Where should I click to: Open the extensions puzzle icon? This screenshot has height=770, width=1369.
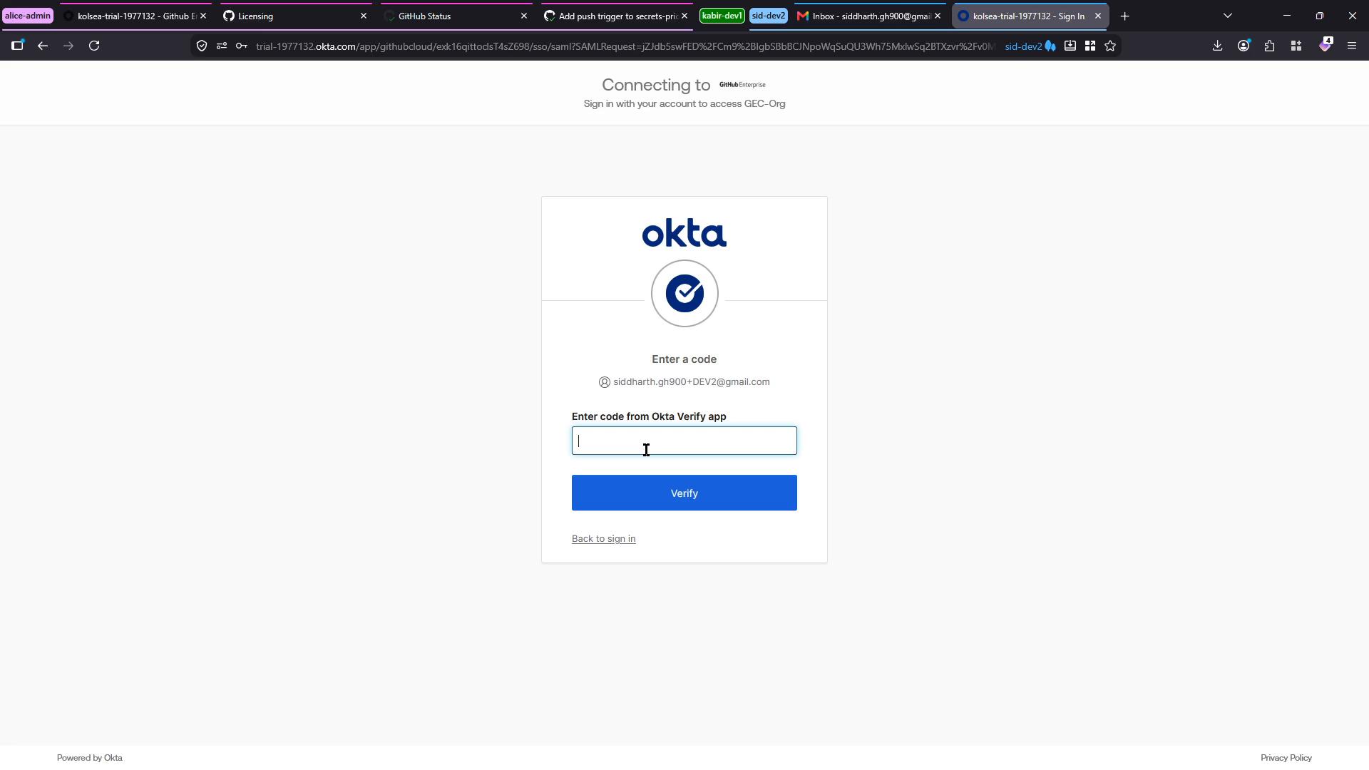[1270, 46]
